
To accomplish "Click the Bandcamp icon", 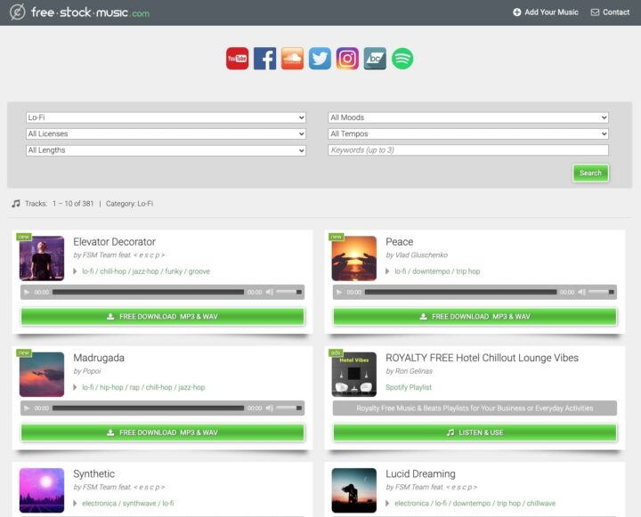I will coord(375,59).
